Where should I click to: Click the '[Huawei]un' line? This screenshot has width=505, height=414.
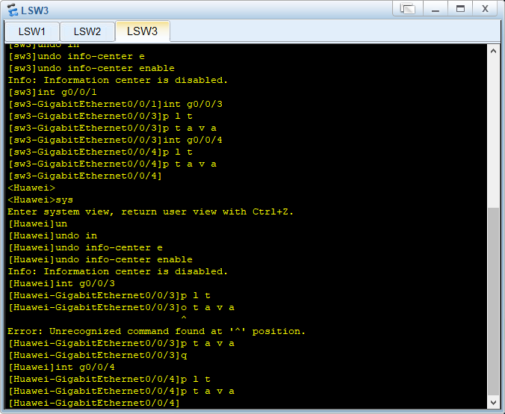[37, 223]
